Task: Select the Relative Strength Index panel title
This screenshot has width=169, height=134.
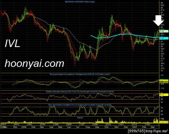Action: (80, 92)
